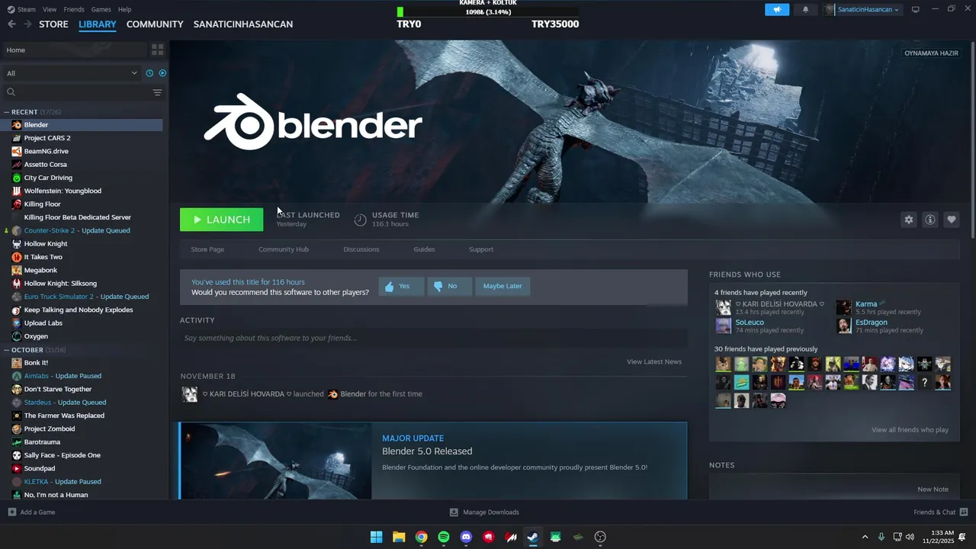Open the Discussions tab
This screenshot has width=976, height=549.
pos(361,249)
